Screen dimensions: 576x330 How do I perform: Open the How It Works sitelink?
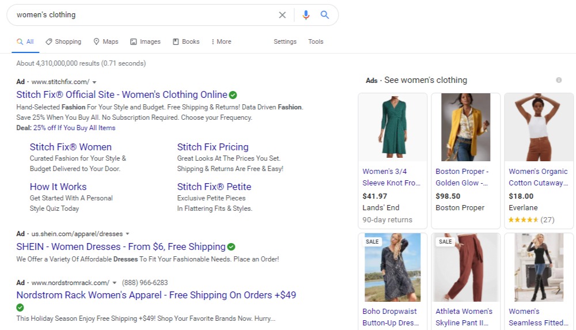point(58,187)
